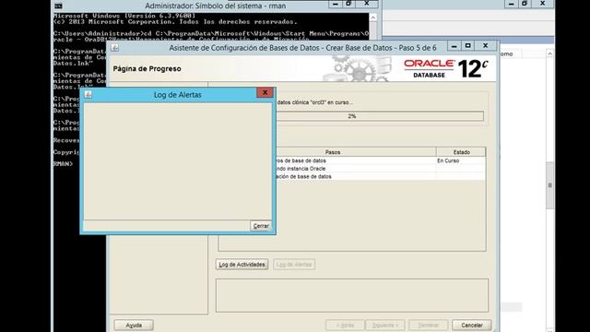The width and height of the screenshot is (590, 332).
Task: Click the scrollbar thumb in the background window
Action: tap(549, 185)
